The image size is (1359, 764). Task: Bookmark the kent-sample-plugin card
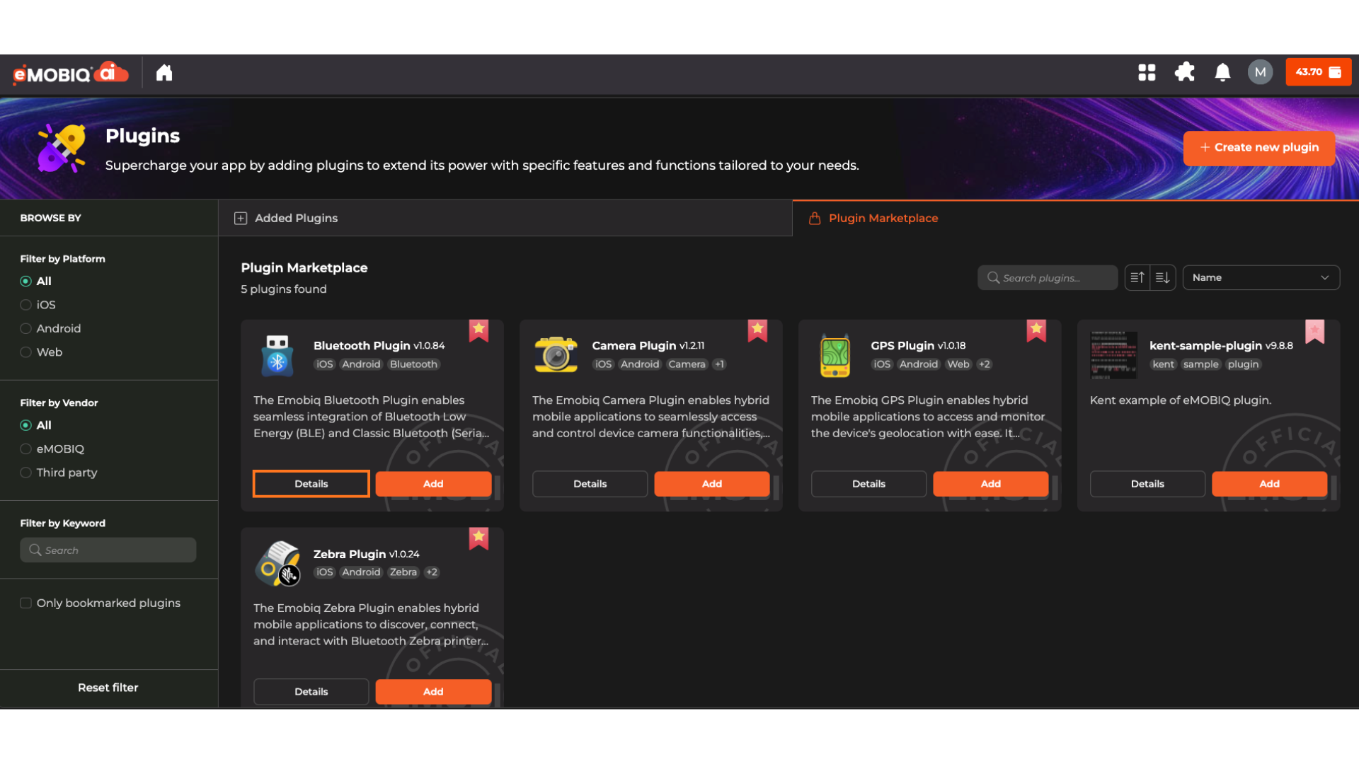[1314, 330]
